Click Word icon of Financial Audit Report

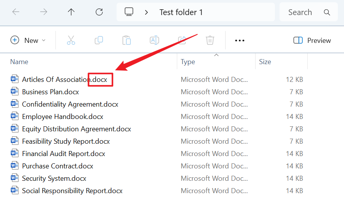pyautogui.click(x=15, y=153)
